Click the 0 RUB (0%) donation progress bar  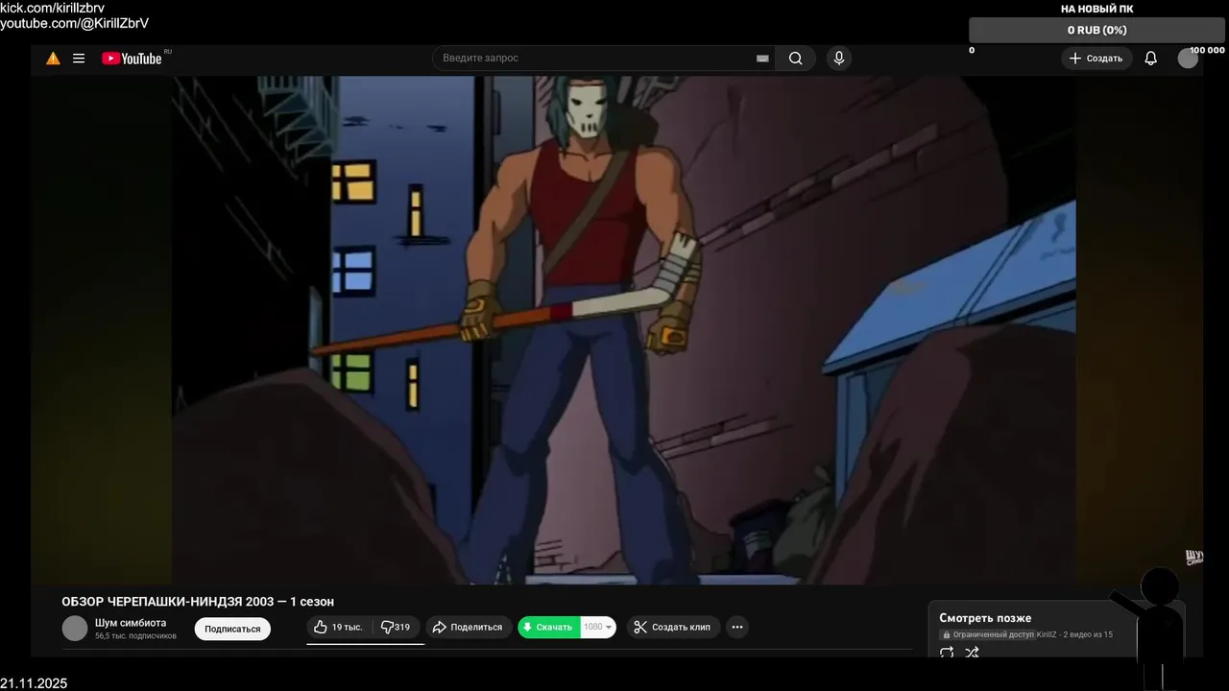pos(1096,30)
